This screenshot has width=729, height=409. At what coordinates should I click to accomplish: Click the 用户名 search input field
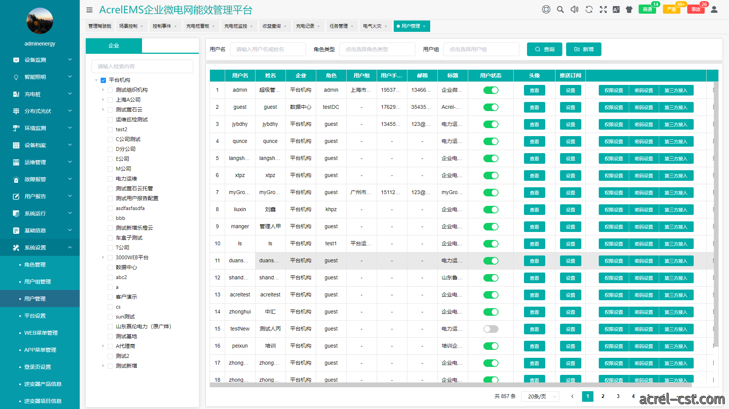(268, 49)
